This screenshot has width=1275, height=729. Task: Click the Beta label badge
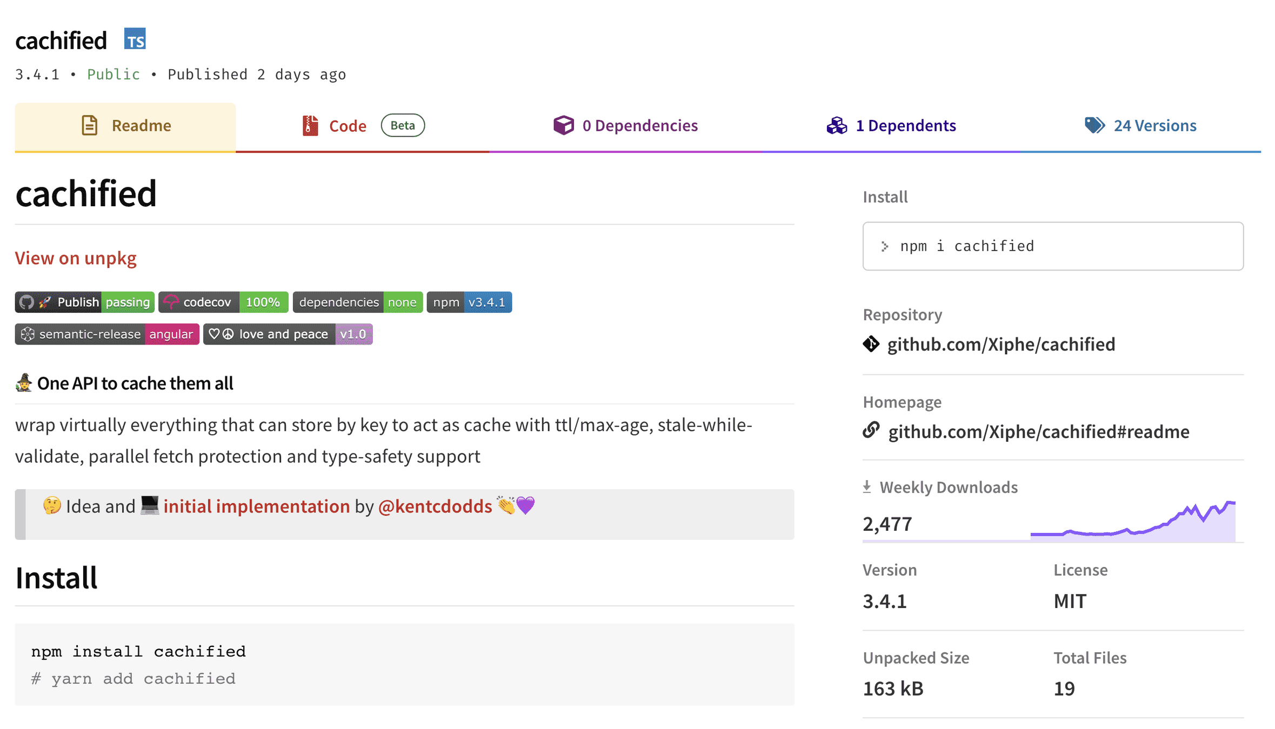click(403, 125)
